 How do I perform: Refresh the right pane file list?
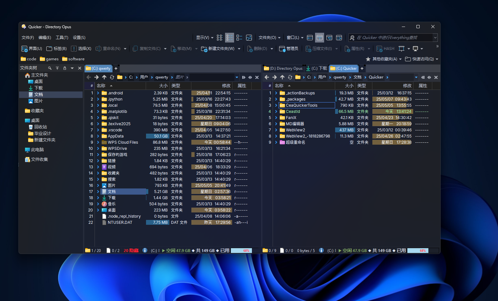(290, 77)
